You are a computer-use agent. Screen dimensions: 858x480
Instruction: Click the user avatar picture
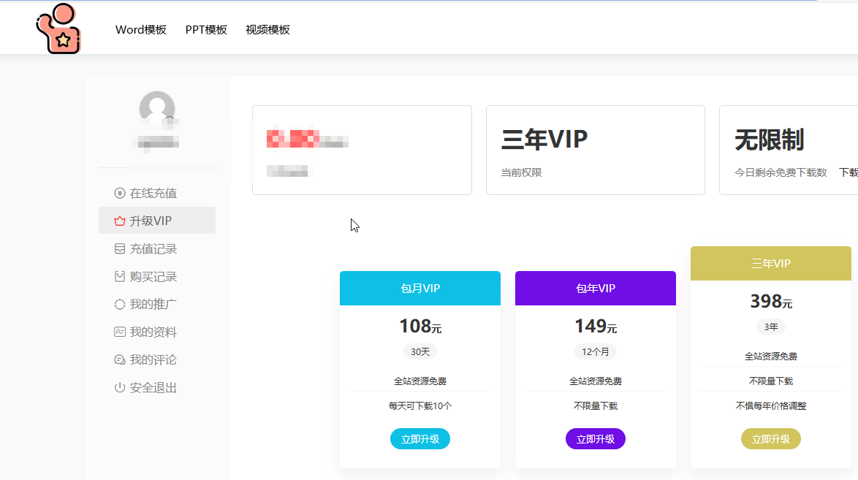(157, 109)
